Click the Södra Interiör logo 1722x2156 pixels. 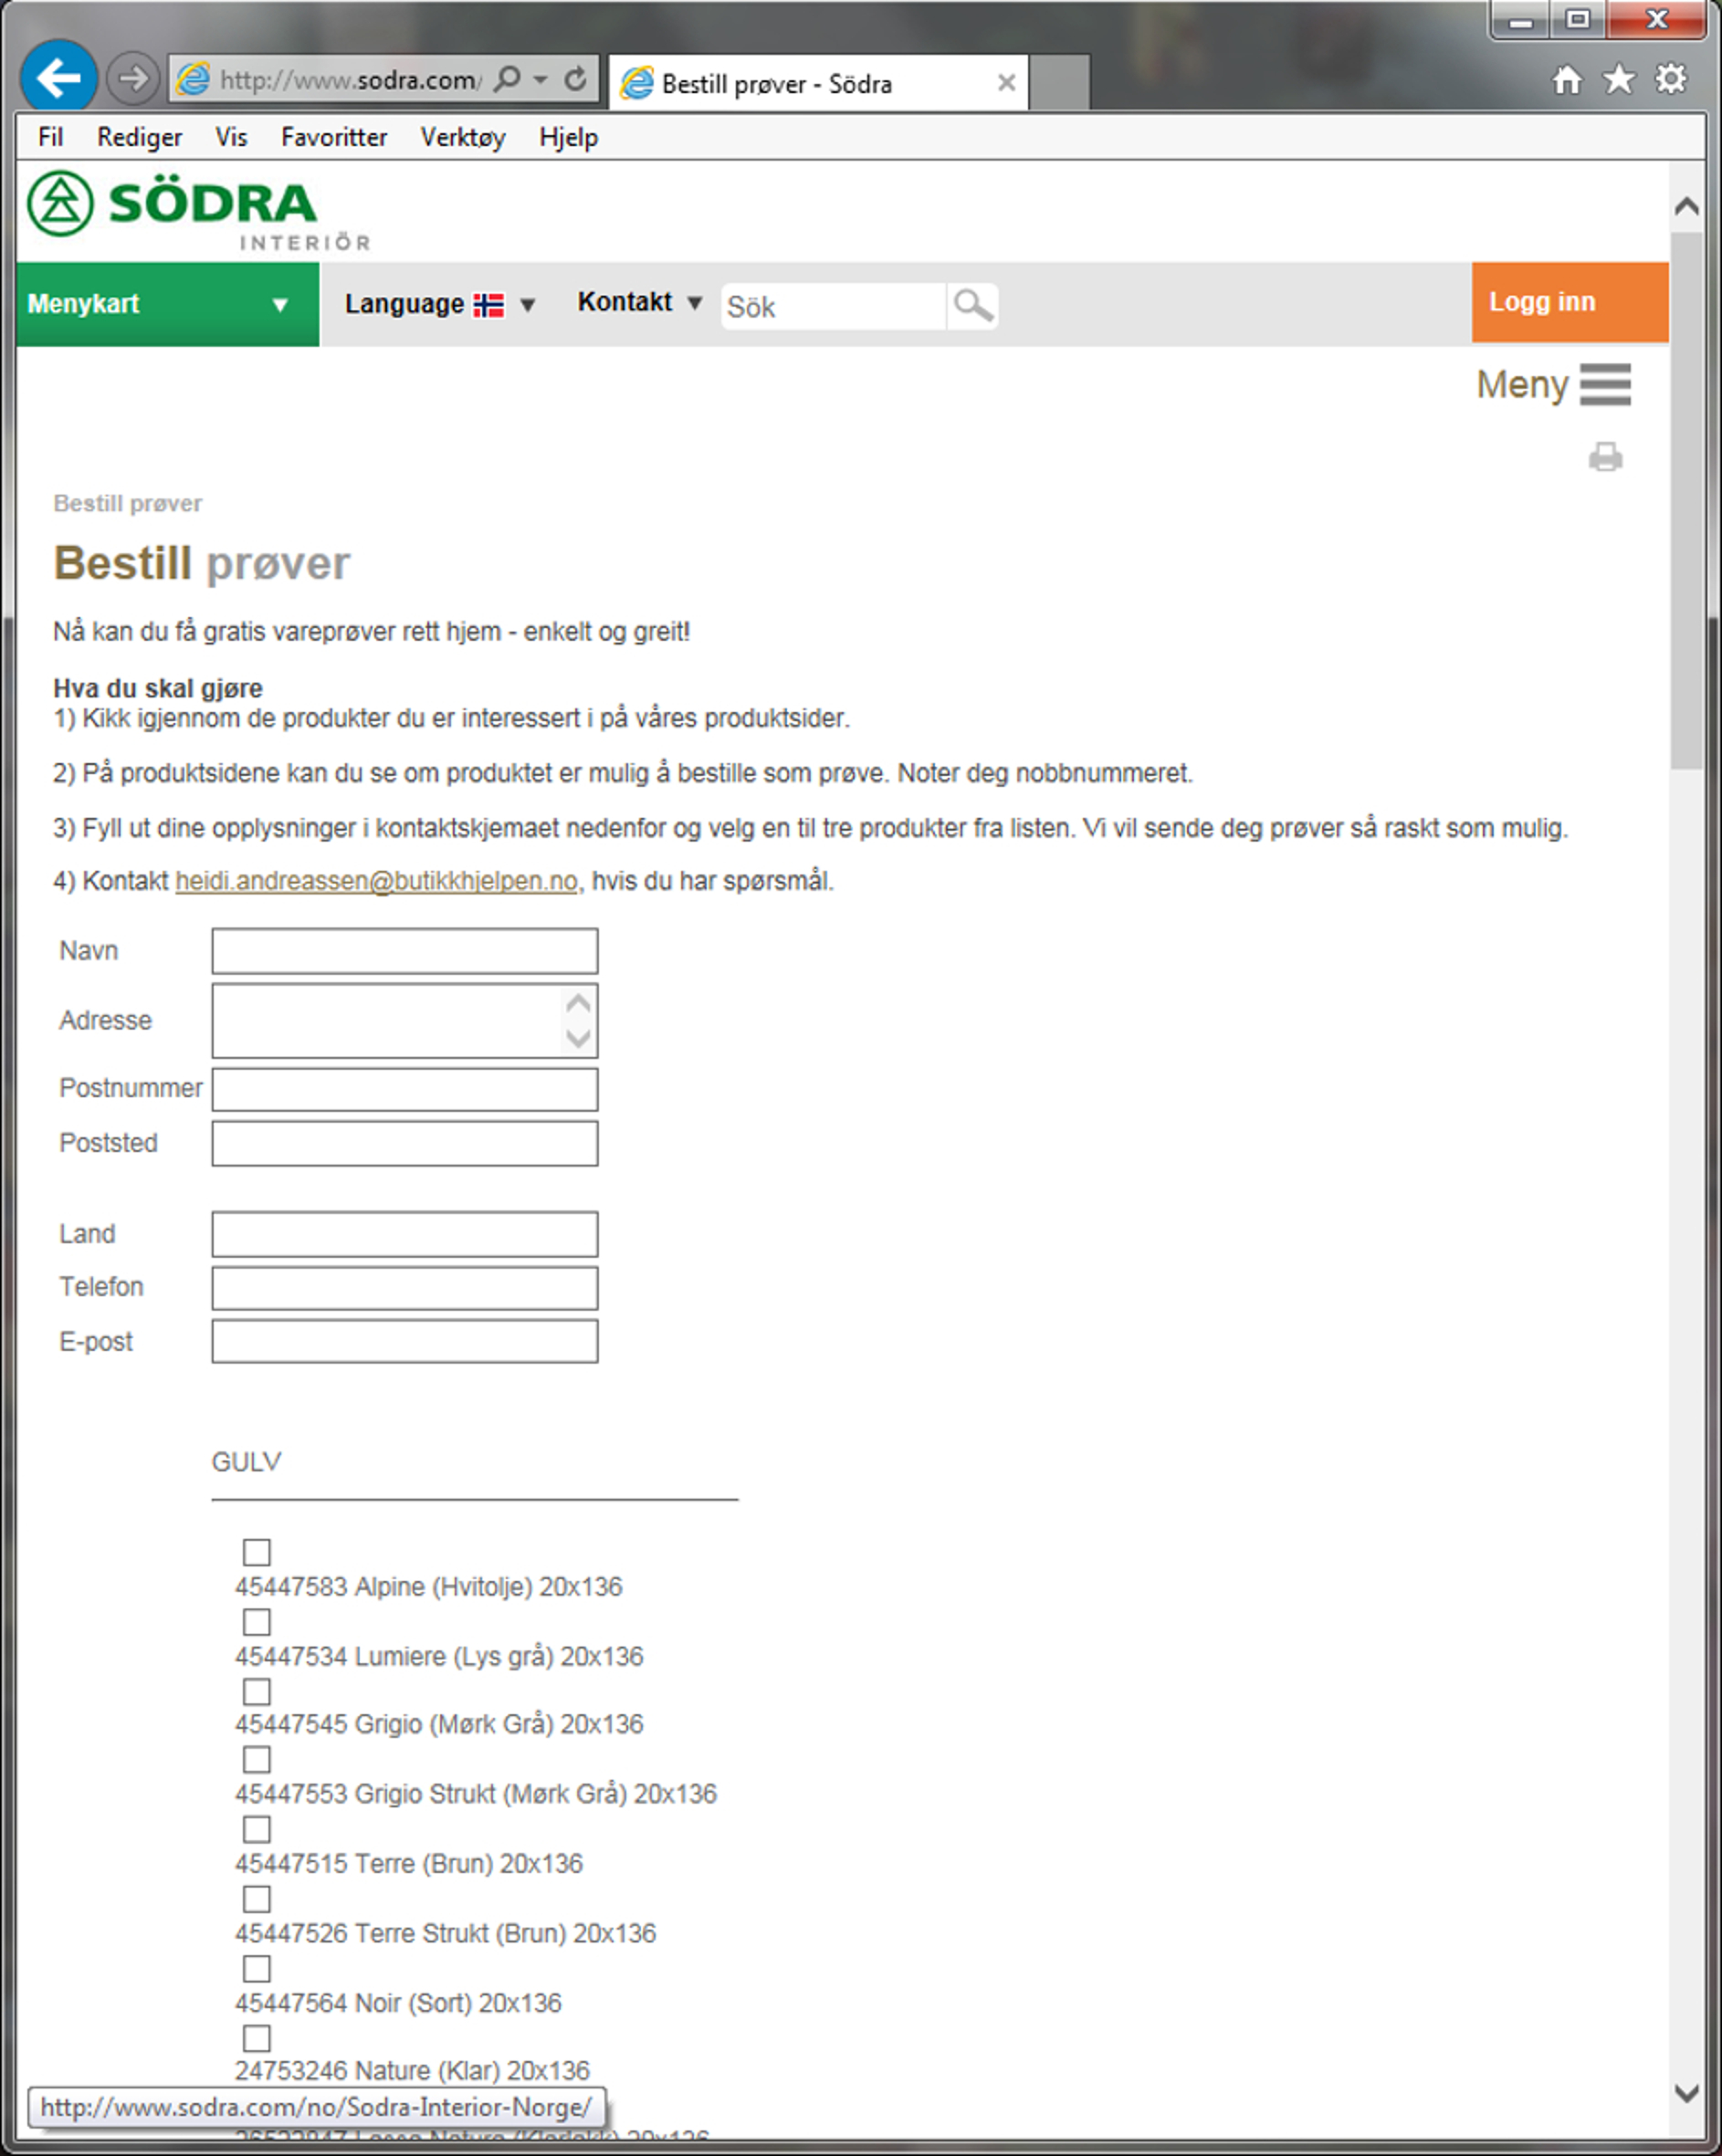point(198,211)
